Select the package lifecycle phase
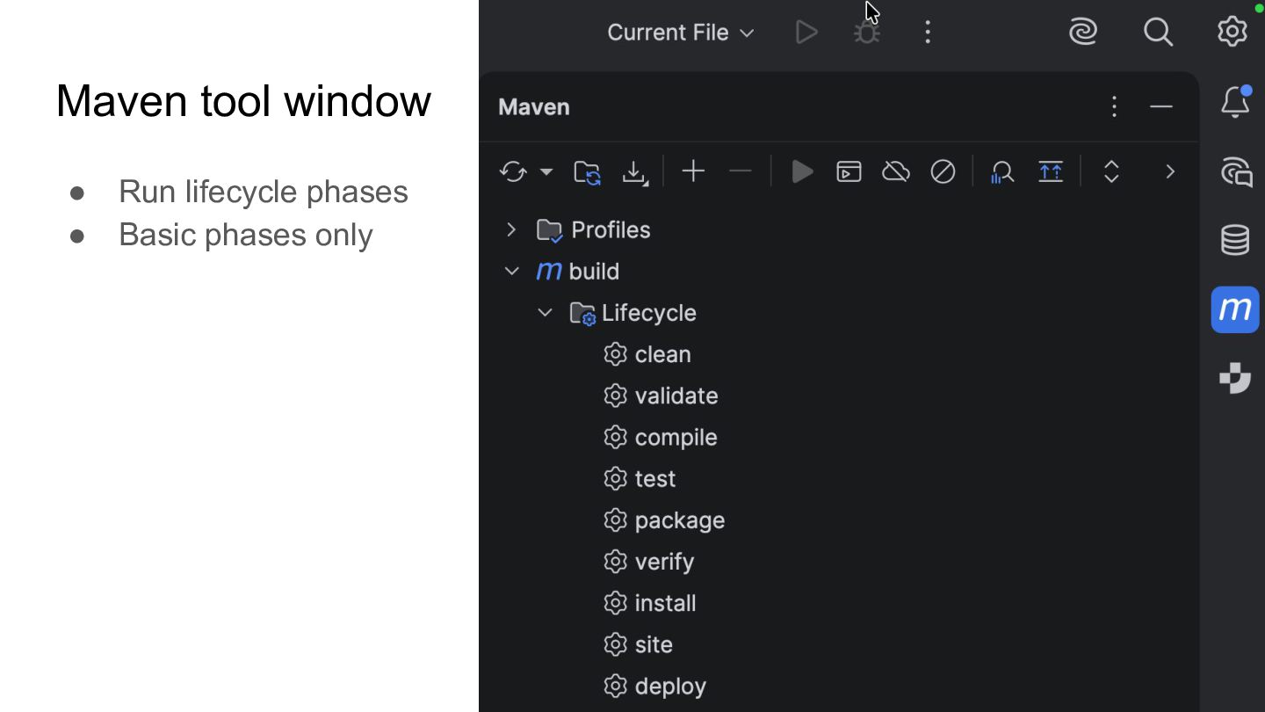This screenshot has height=712, width=1265. click(679, 520)
